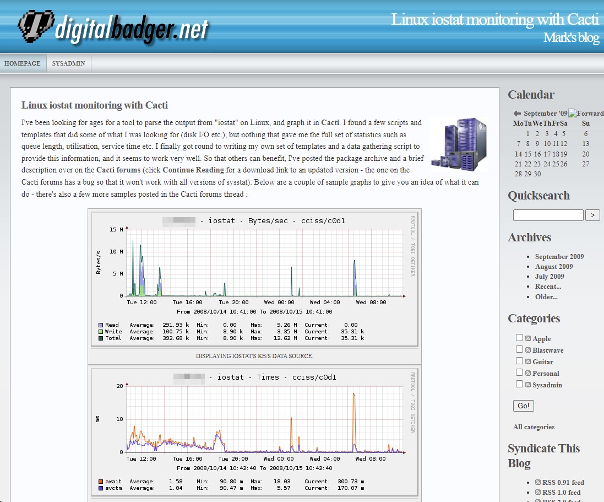Expand the Recent... archives link
The width and height of the screenshot is (604, 502).
[x=548, y=287]
